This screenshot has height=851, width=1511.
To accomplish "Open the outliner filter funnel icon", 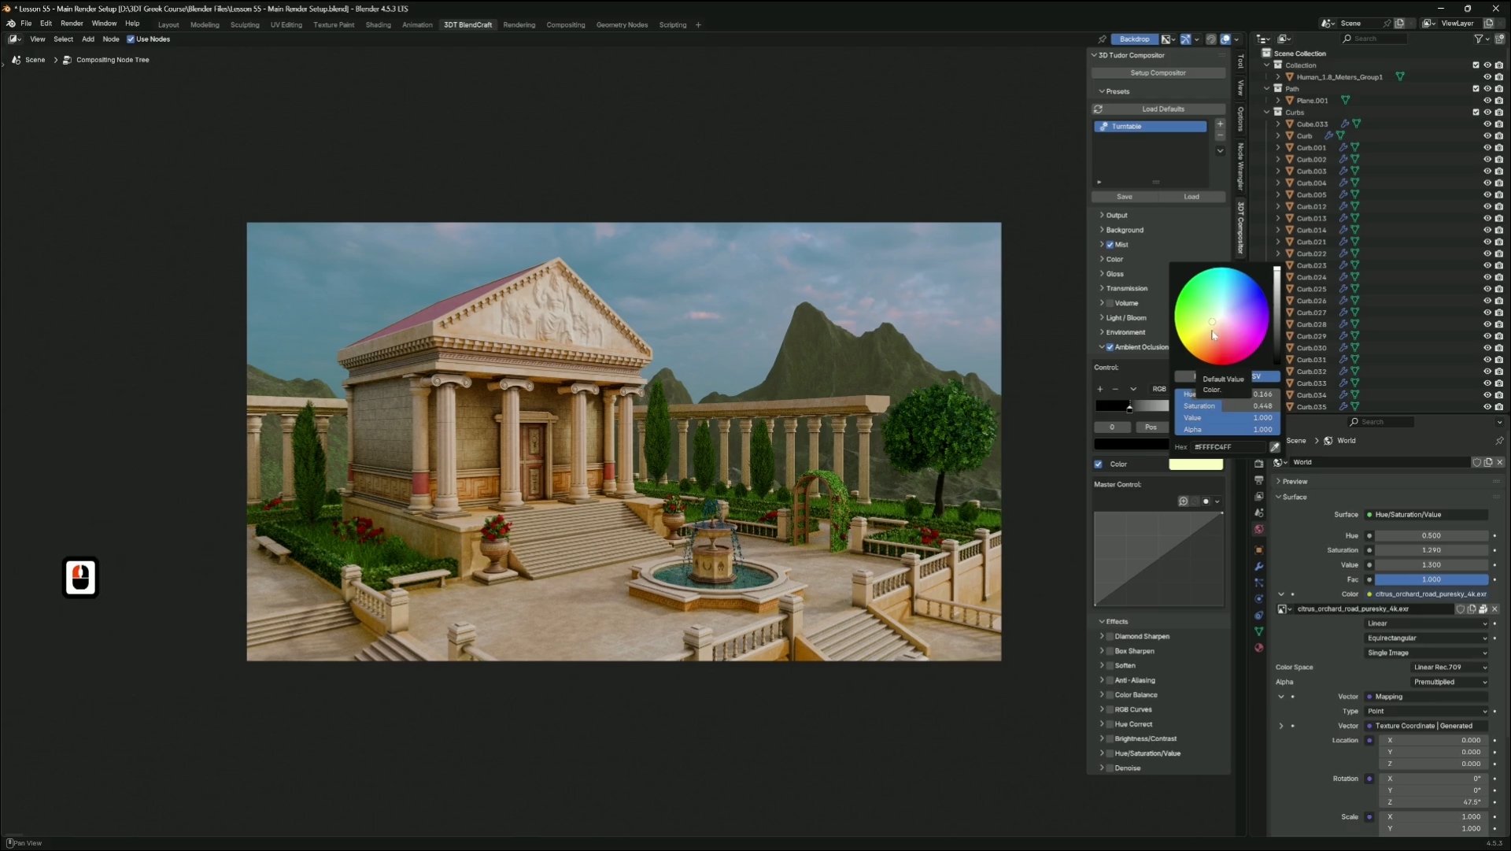I will [1478, 39].
